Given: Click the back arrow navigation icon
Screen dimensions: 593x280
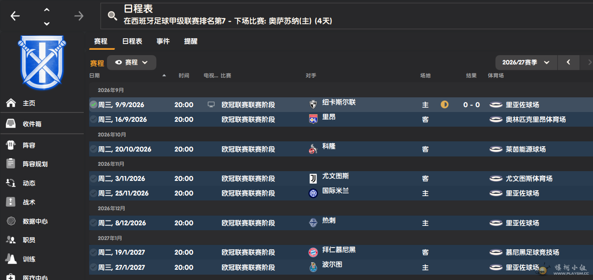Looking at the screenshot, I should [x=15, y=16].
